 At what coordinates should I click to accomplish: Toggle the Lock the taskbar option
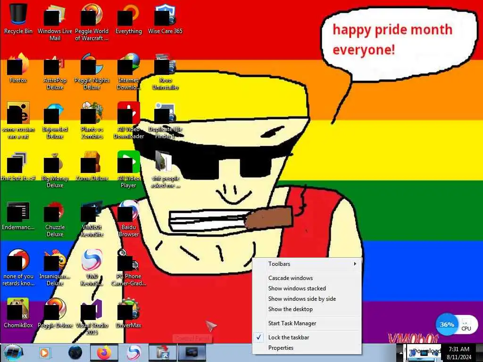click(x=307, y=337)
